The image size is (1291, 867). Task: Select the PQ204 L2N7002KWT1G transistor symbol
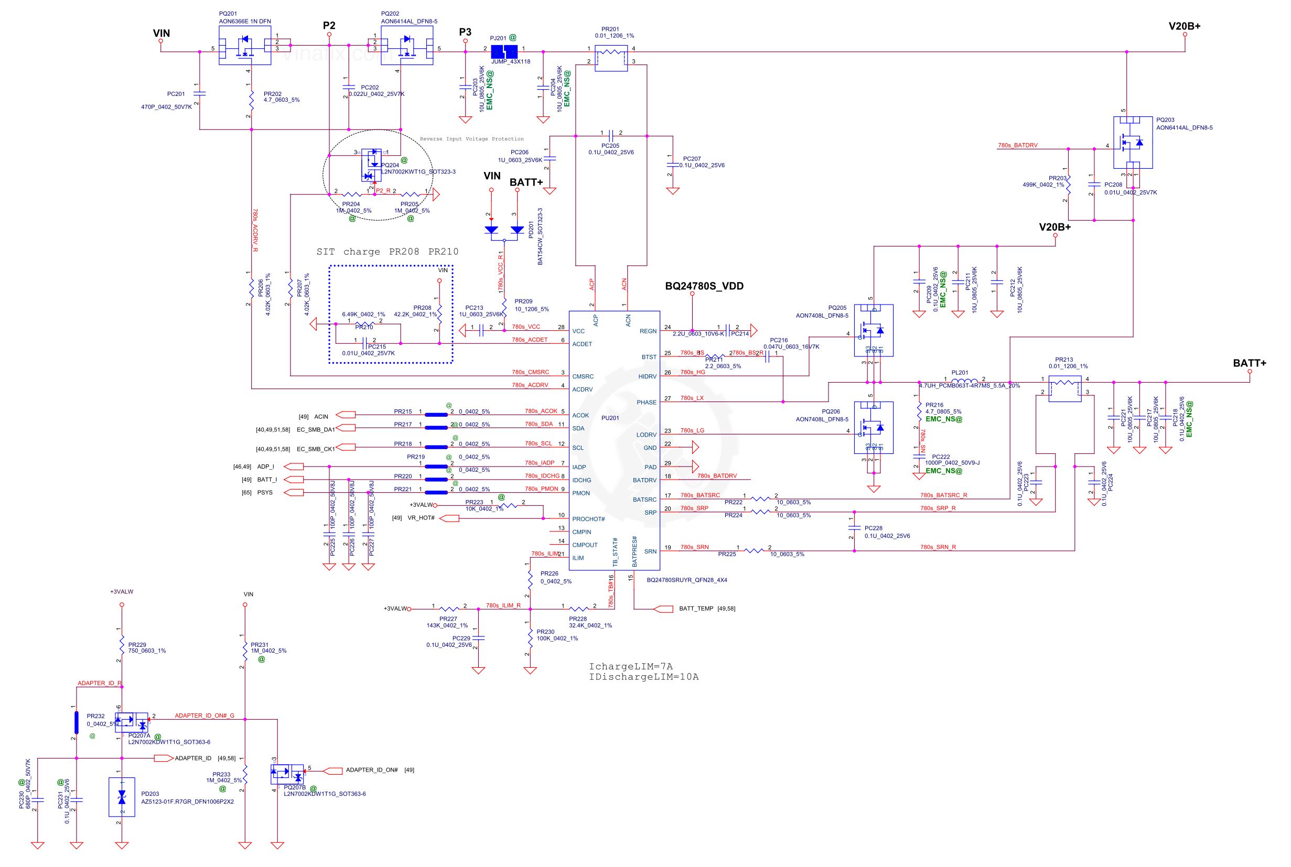pyautogui.click(x=371, y=165)
